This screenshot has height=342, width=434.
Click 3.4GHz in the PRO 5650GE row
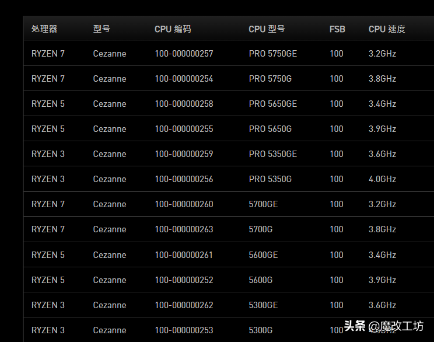tap(382, 104)
